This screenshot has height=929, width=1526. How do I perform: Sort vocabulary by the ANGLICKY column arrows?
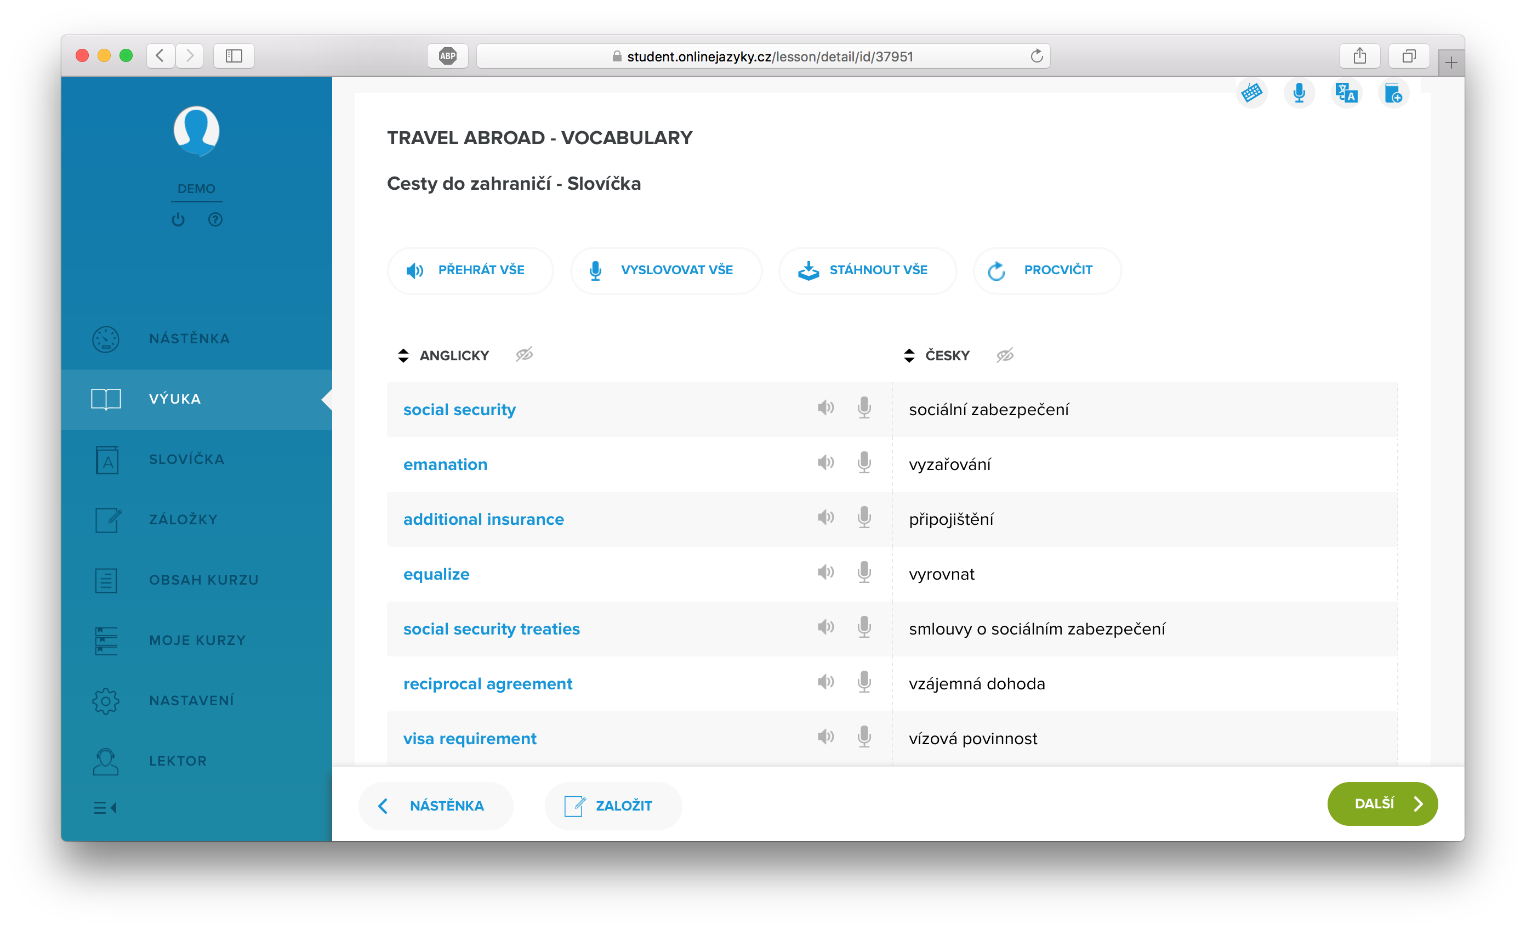click(x=403, y=355)
